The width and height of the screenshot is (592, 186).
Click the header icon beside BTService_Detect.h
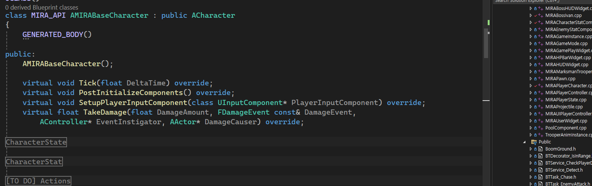tap(540, 170)
